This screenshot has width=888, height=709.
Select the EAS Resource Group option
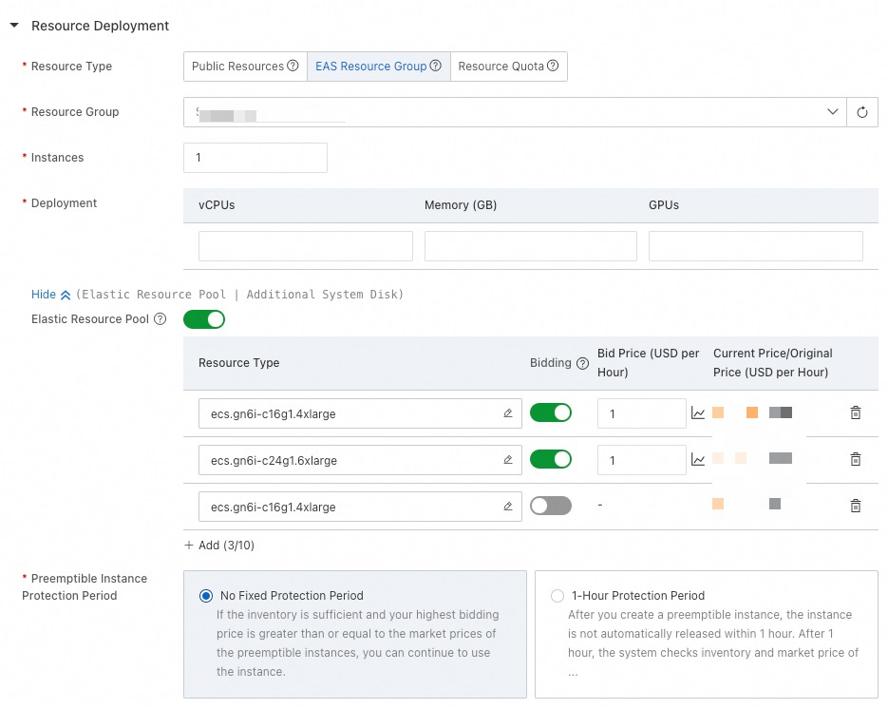[370, 67]
